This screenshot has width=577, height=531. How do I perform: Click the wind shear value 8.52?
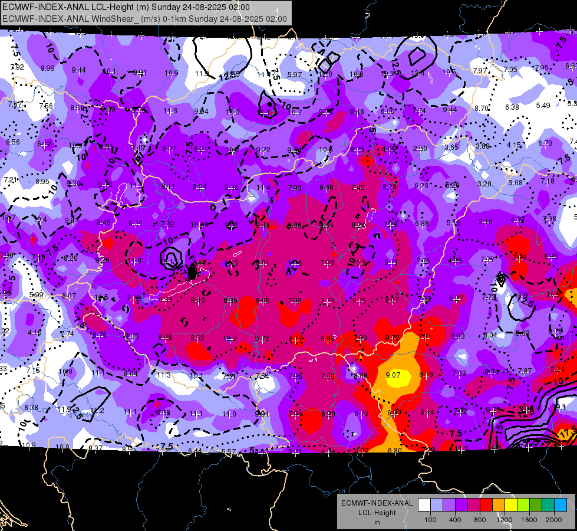pos(197,338)
